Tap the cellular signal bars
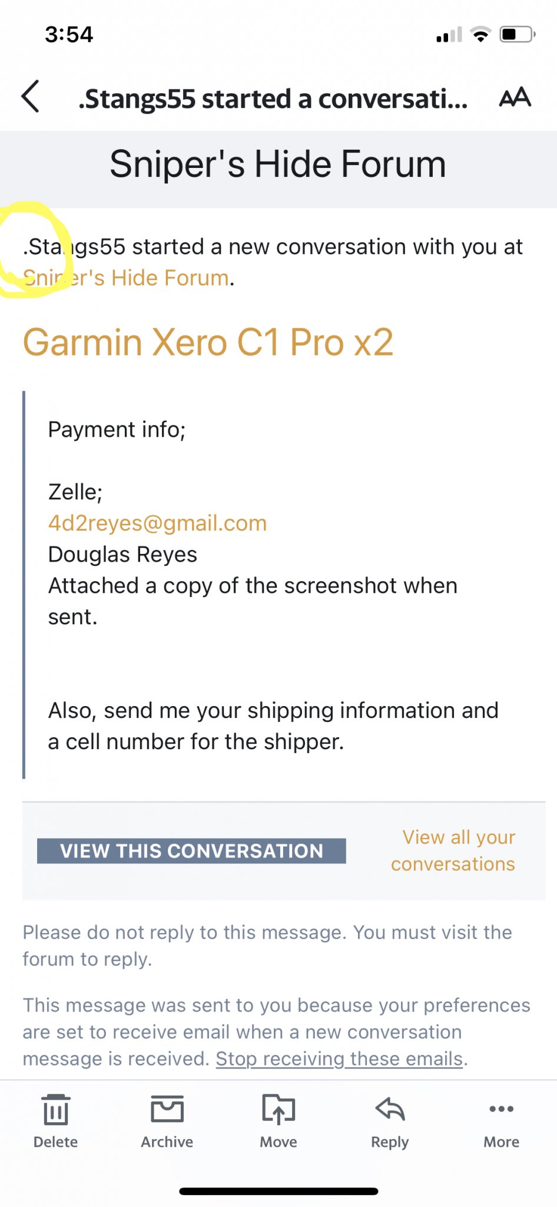The image size is (557, 1207). [449, 35]
